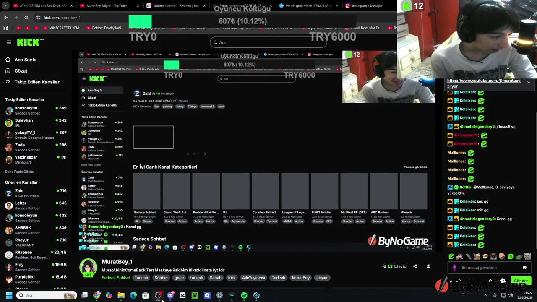This screenshot has width=537, height=302.
Task: Focus the Kick Ara search field
Action: pyautogui.click(x=268, y=42)
